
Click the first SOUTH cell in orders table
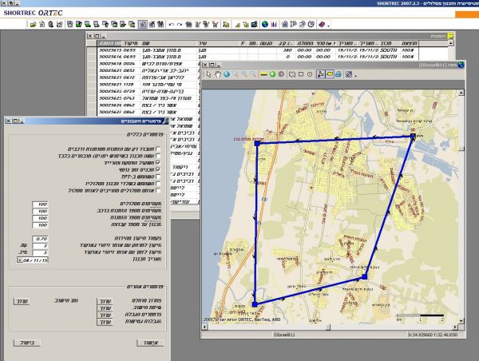388,50
